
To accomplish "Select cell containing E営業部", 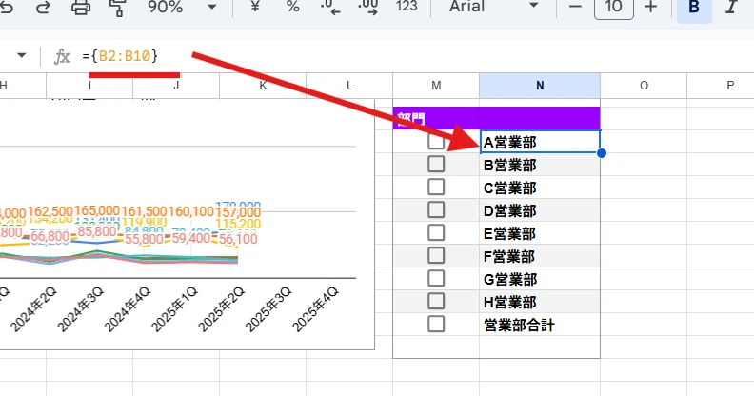I will click(540, 233).
